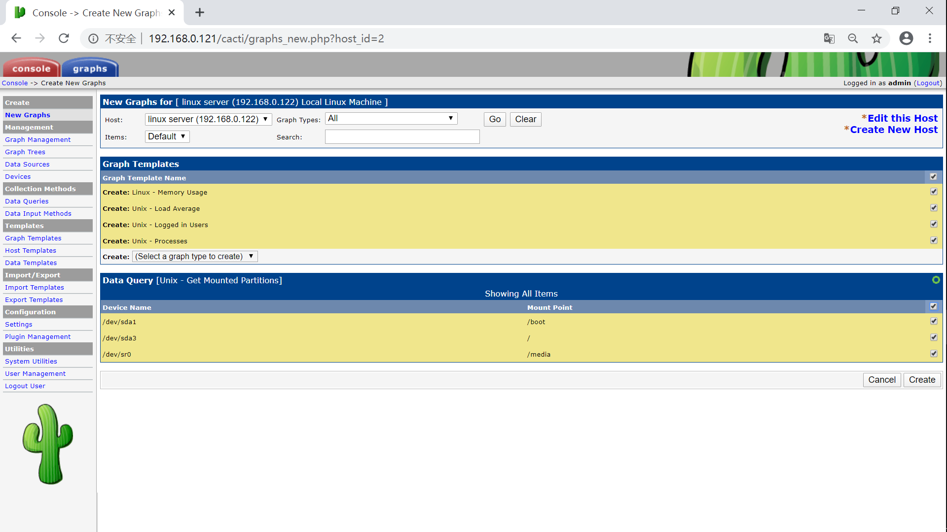Uncheck the Linux - Memory Usage checkbox
This screenshot has width=947, height=532.
(x=933, y=192)
